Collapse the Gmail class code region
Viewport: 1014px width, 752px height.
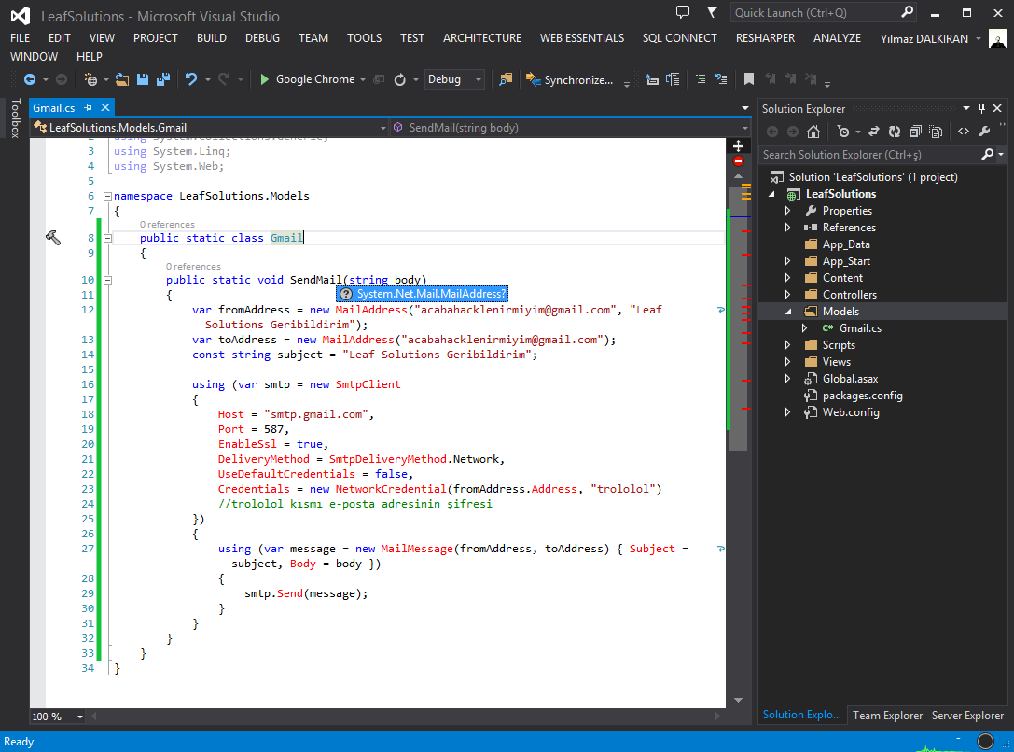[x=108, y=238]
